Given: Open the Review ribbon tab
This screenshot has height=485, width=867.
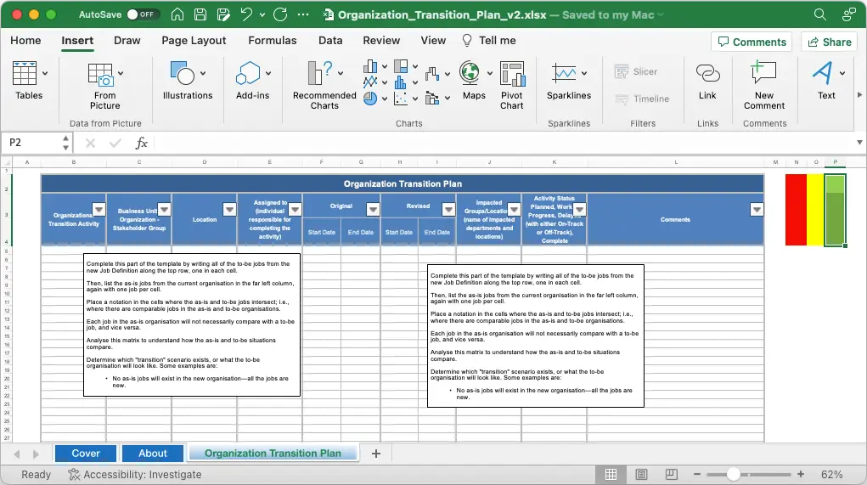Looking at the screenshot, I should point(381,41).
